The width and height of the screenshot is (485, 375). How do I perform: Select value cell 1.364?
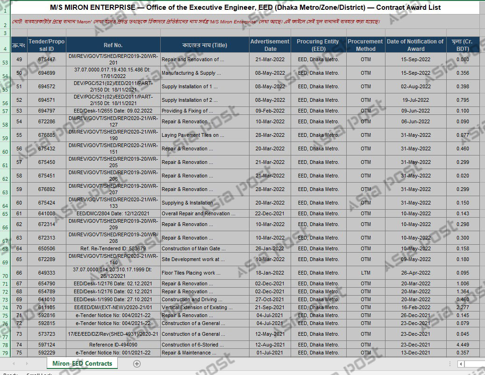coord(463,291)
